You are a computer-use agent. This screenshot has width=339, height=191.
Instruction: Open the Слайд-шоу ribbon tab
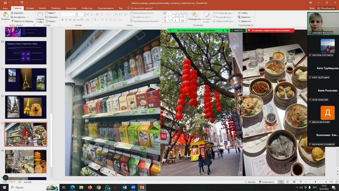click(x=86, y=8)
